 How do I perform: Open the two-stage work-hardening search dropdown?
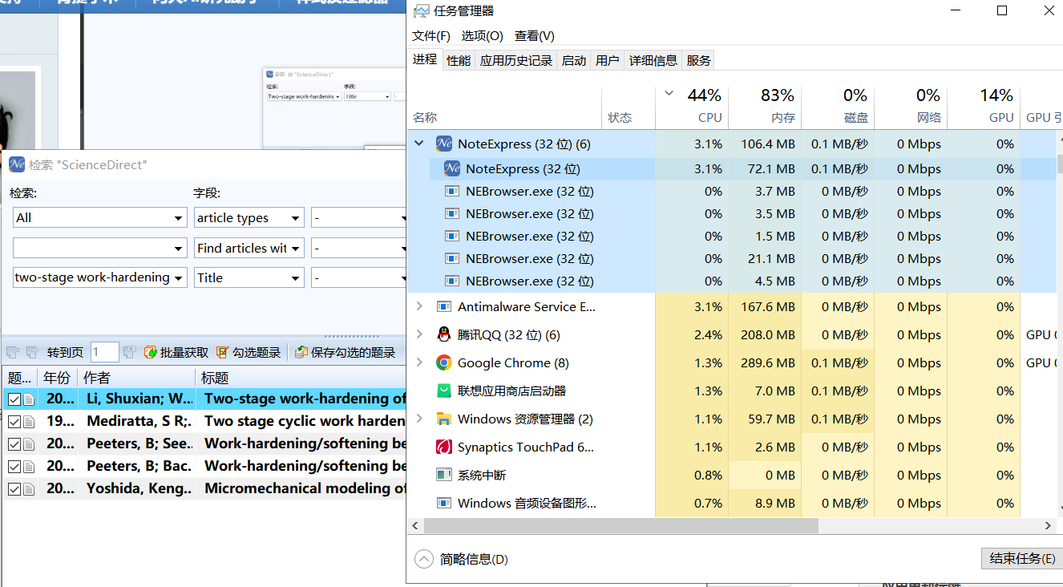(x=179, y=278)
